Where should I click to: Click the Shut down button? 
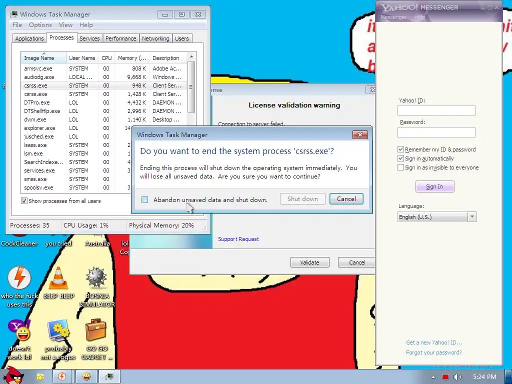302,199
